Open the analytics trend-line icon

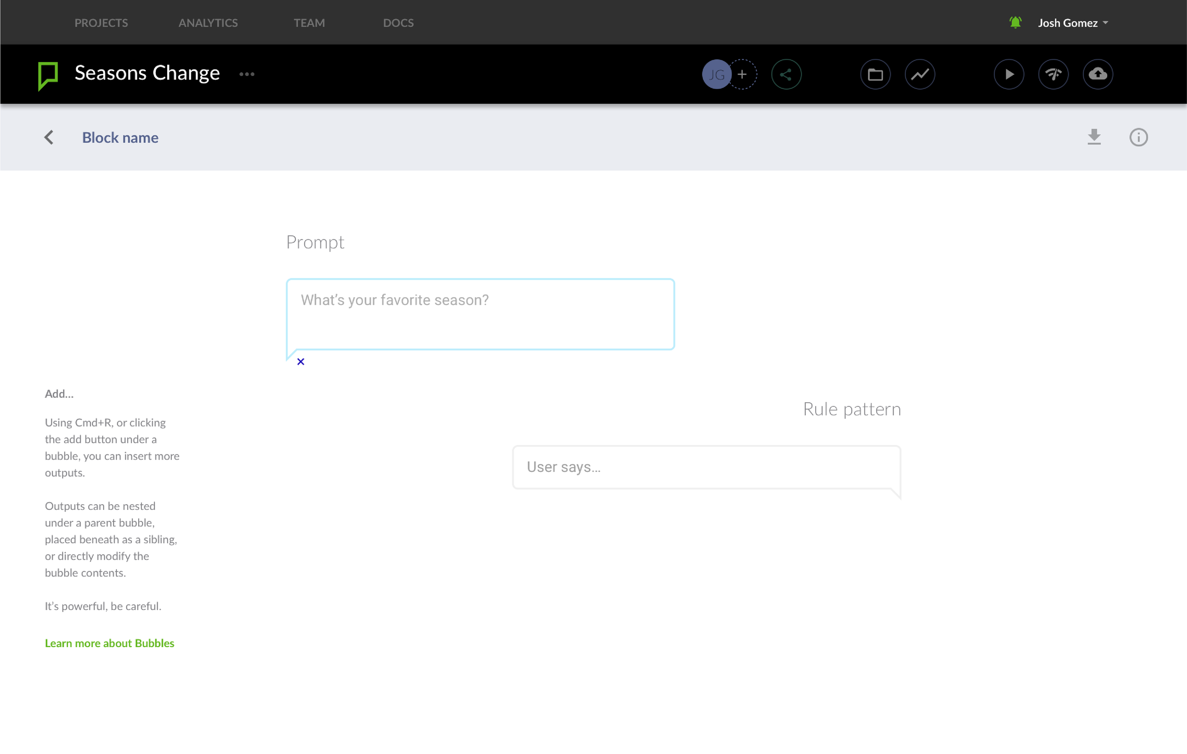click(919, 75)
